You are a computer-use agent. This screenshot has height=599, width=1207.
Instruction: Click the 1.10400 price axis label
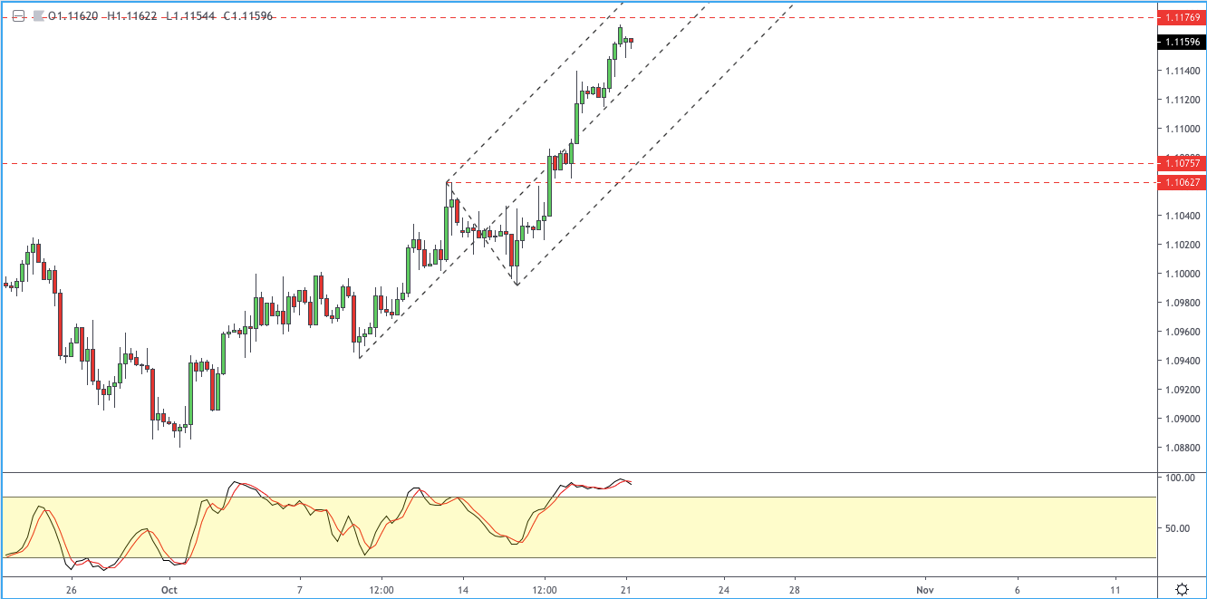coord(1183,216)
